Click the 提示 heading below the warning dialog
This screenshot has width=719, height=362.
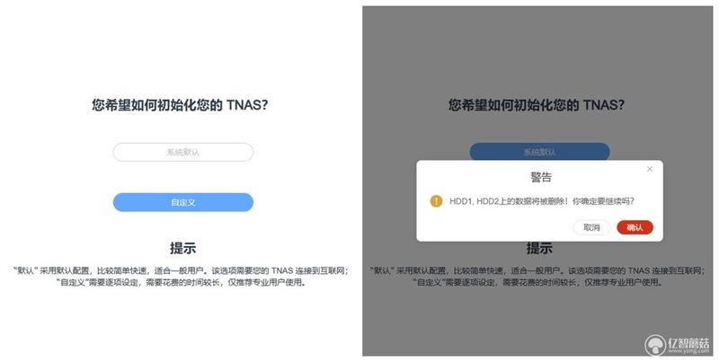pos(539,248)
